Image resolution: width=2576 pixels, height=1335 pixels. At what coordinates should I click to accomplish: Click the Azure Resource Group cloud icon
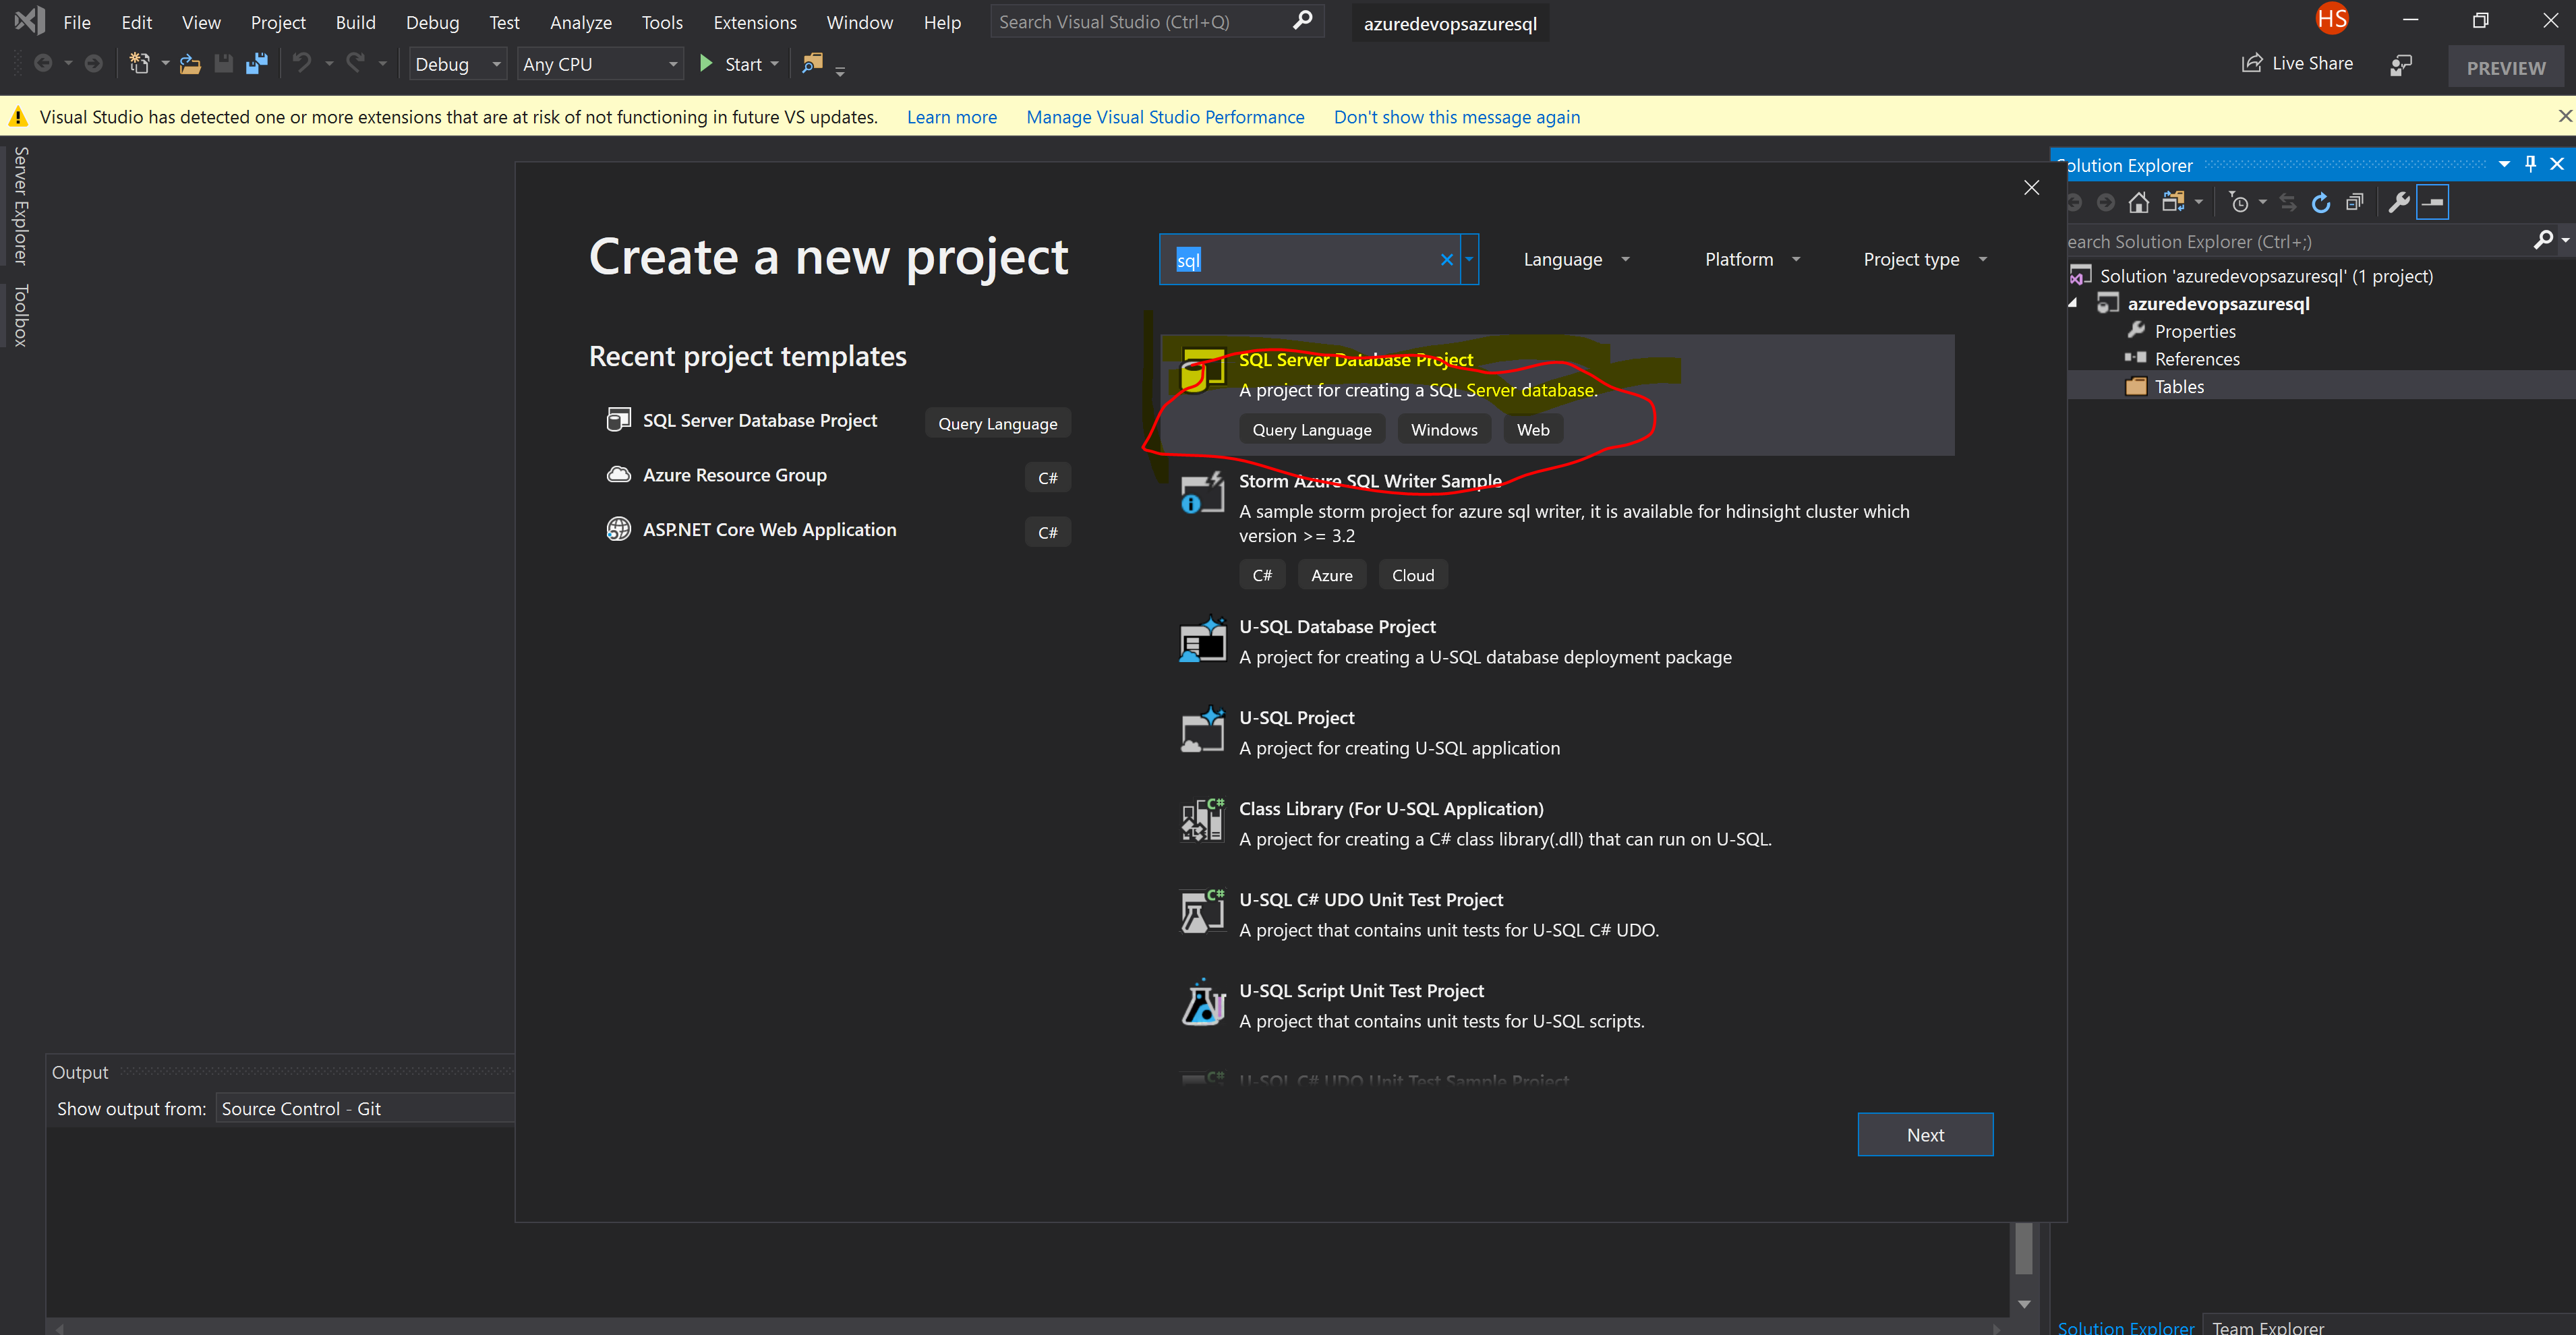(618, 474)
